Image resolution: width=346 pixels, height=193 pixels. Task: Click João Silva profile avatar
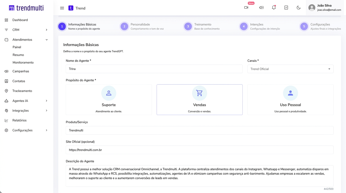(312, 8)
